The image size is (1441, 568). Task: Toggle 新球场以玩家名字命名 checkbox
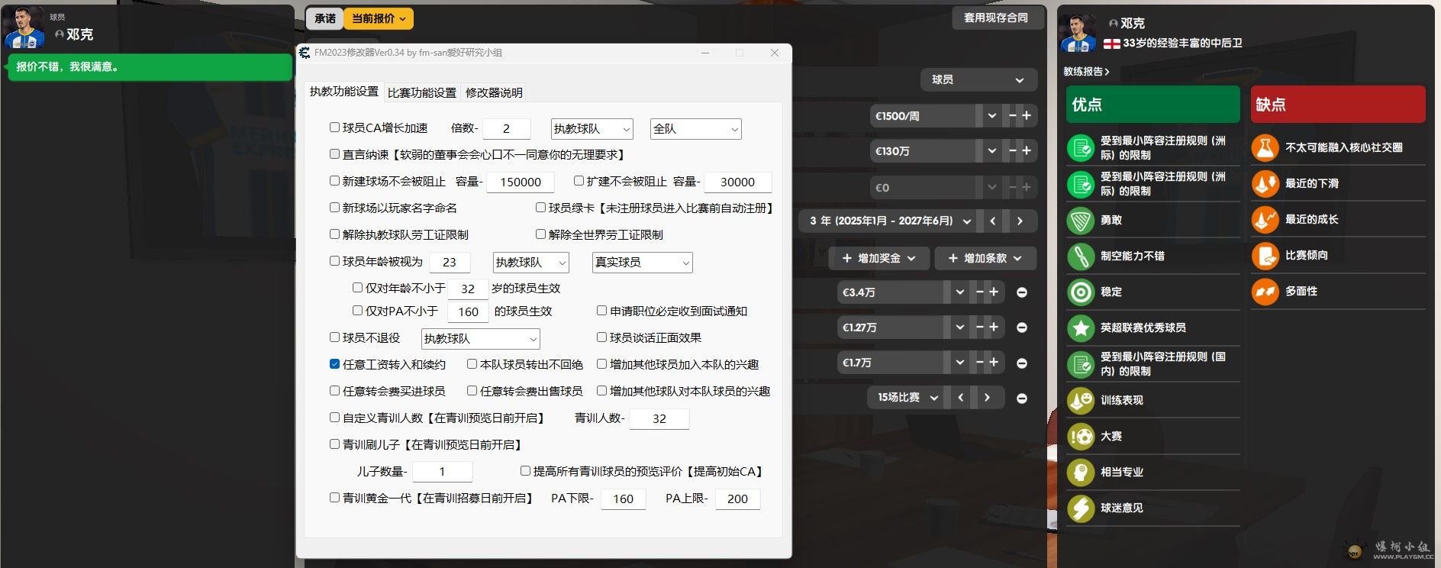coord(334,208)
